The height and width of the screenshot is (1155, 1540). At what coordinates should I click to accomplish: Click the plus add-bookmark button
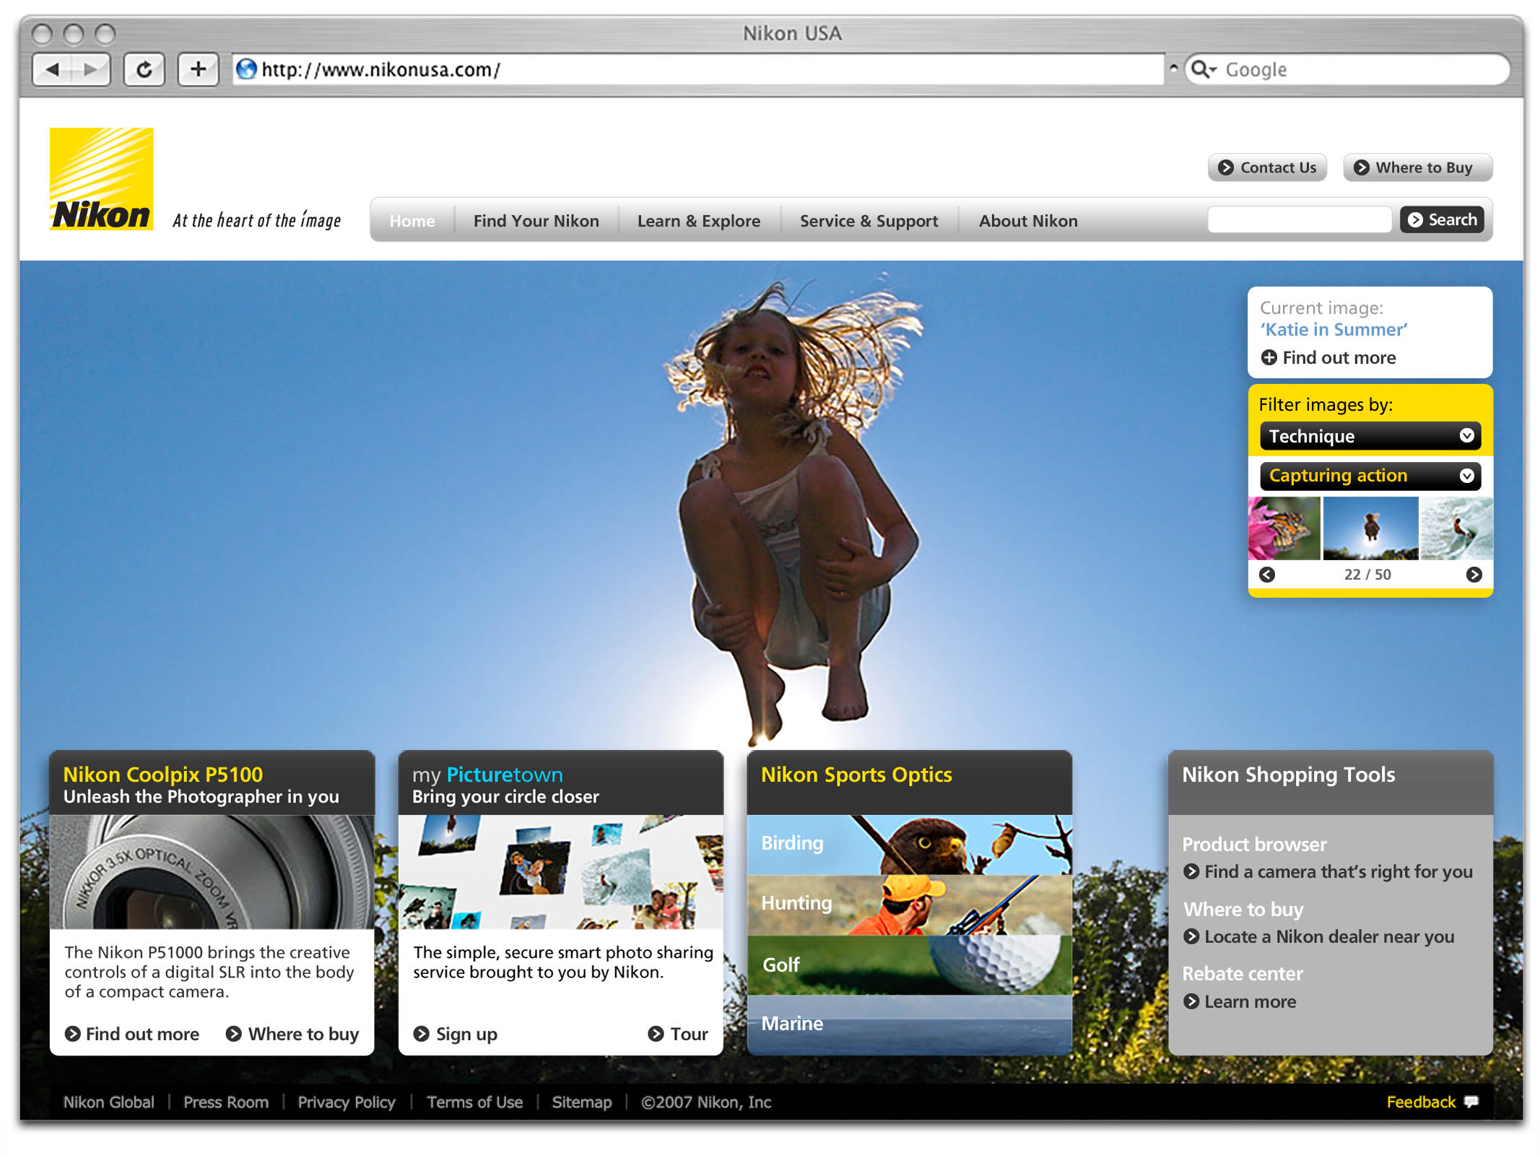[198, 70]
